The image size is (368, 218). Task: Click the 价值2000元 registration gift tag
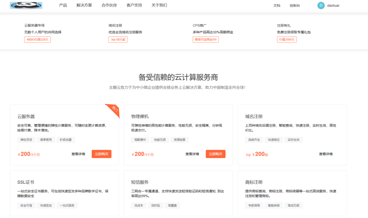(x=286, y=39)
